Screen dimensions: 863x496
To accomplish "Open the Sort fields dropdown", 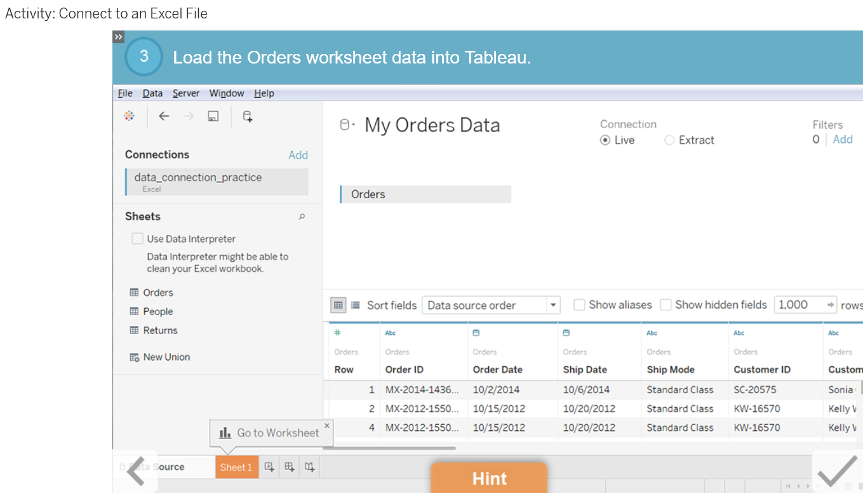I will coord(491,305).
